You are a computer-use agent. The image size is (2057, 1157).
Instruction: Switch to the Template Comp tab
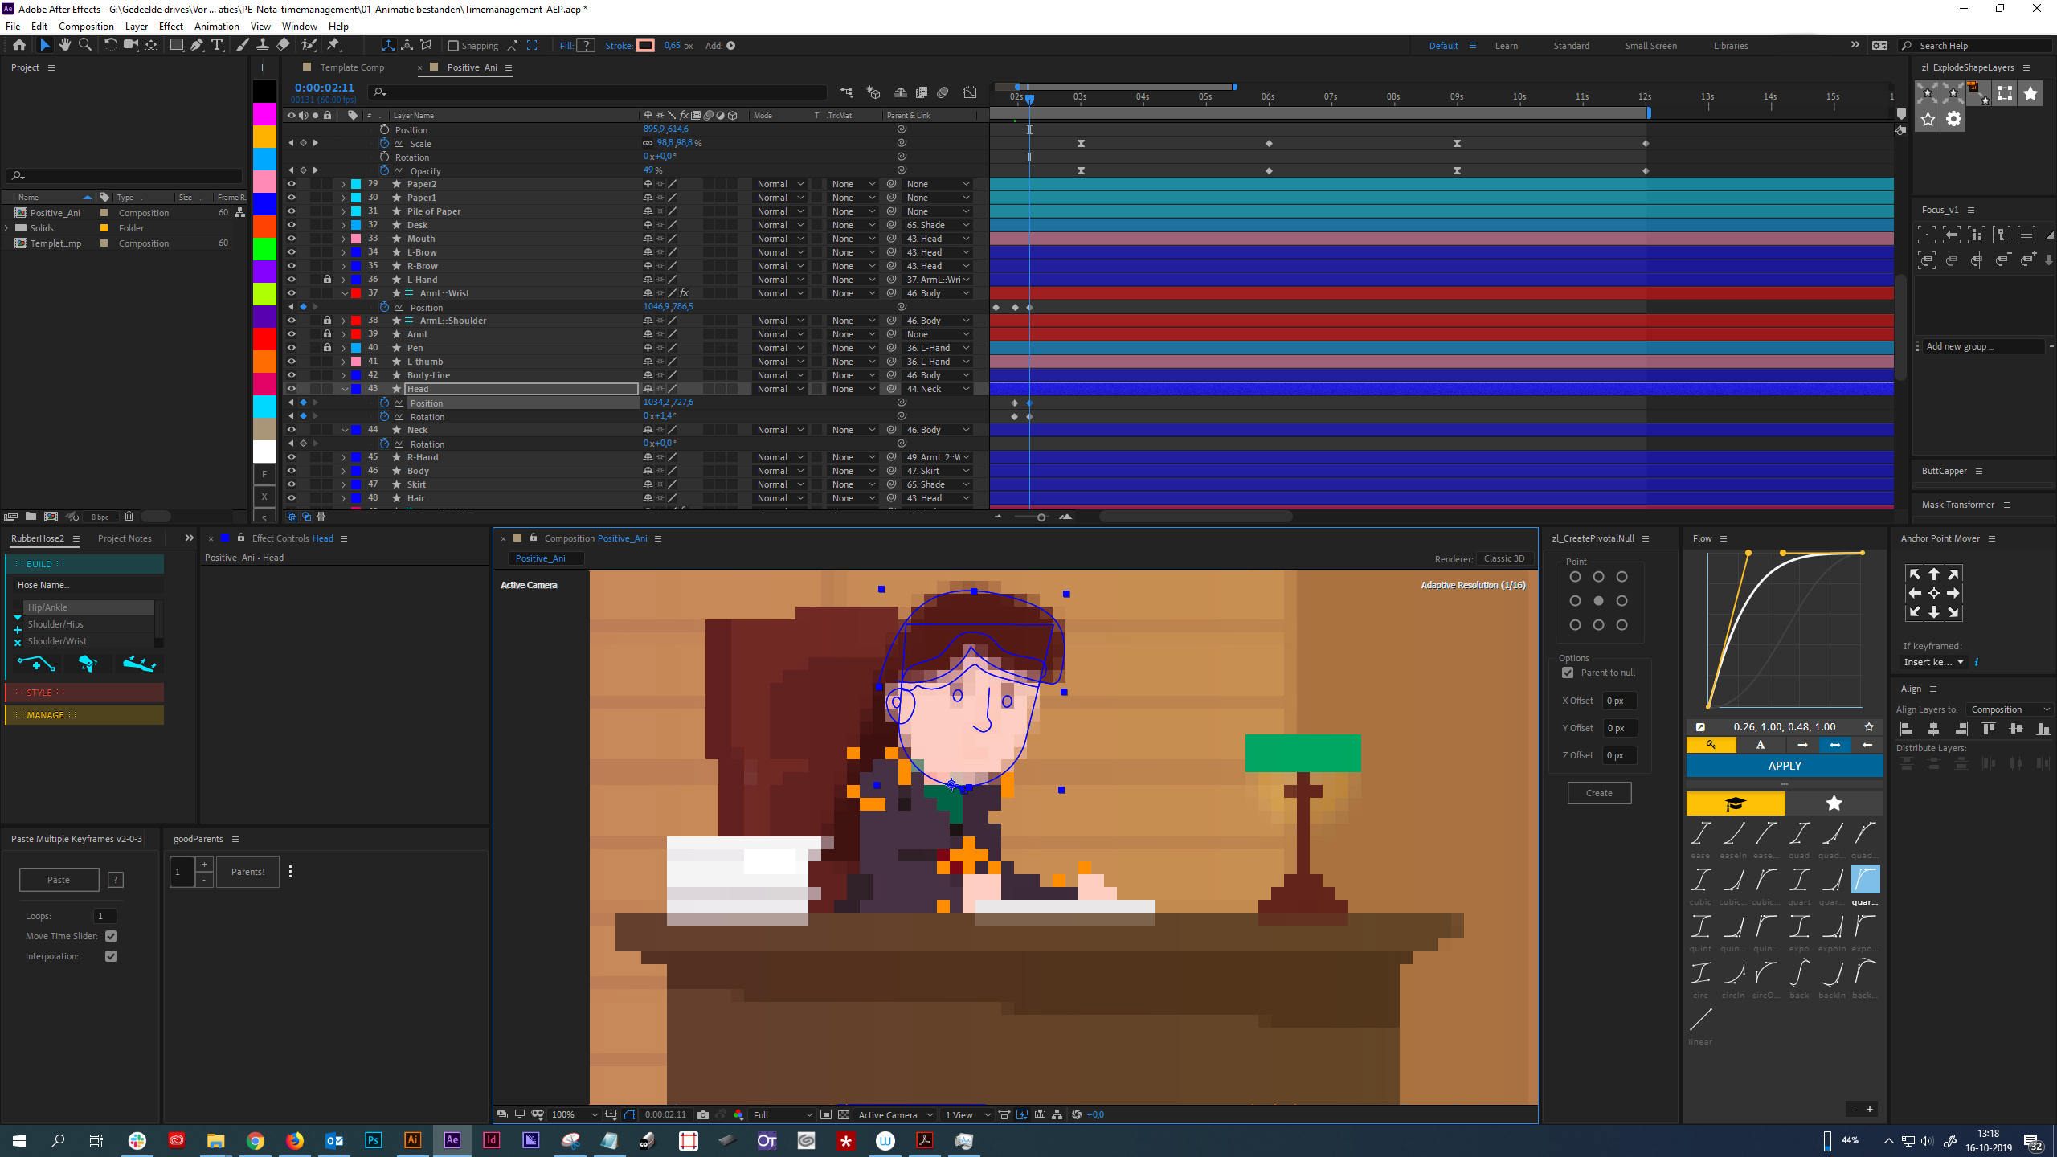[x=352, y=67]
